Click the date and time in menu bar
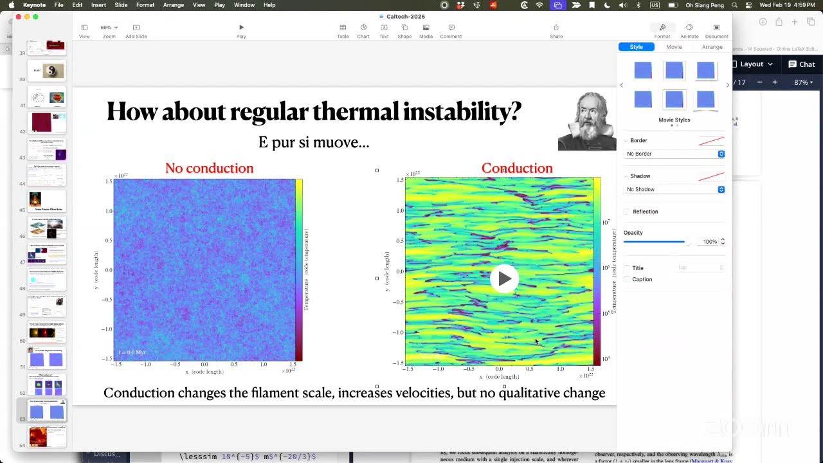The height and width of the screenshot is (463, 823). coord(787,5)
